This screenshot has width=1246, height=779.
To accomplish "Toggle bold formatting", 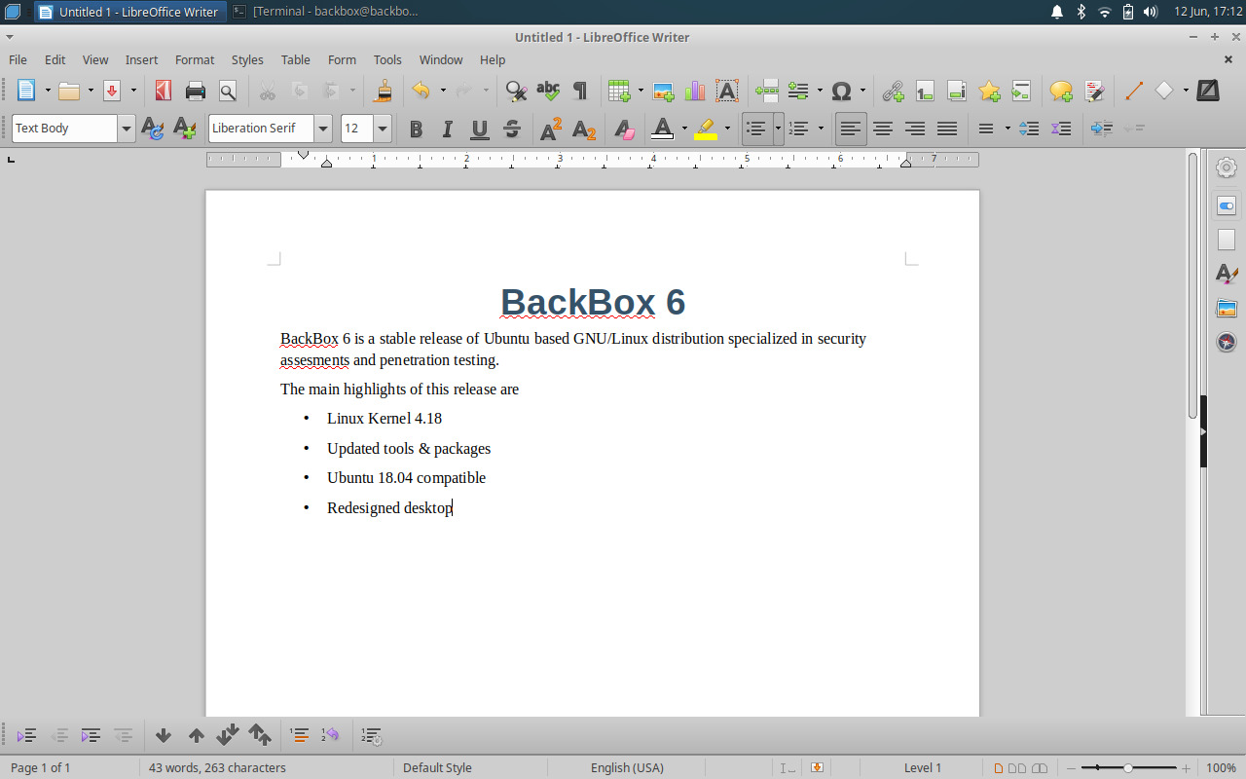I will [416, 128].
